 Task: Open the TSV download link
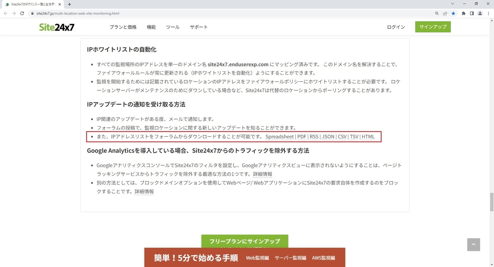click(x=354, y=137)
